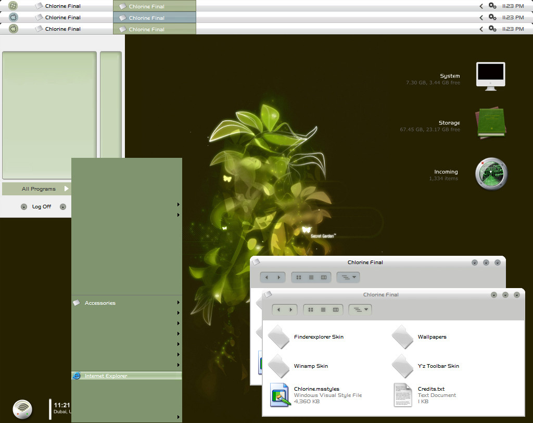This screenshot has height=423, width=533.
Task: Select the Chlorine.msstyles file icon
Action: 280,395
